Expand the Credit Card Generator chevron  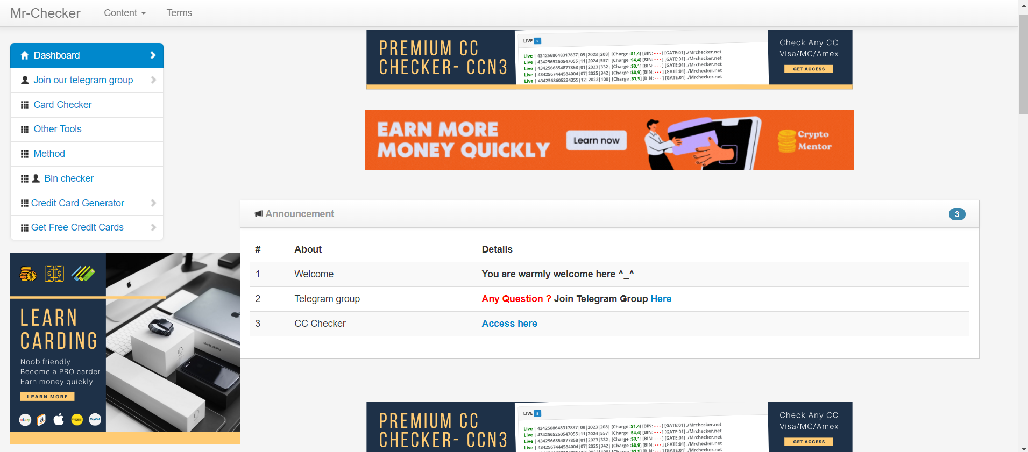[153, 203]
